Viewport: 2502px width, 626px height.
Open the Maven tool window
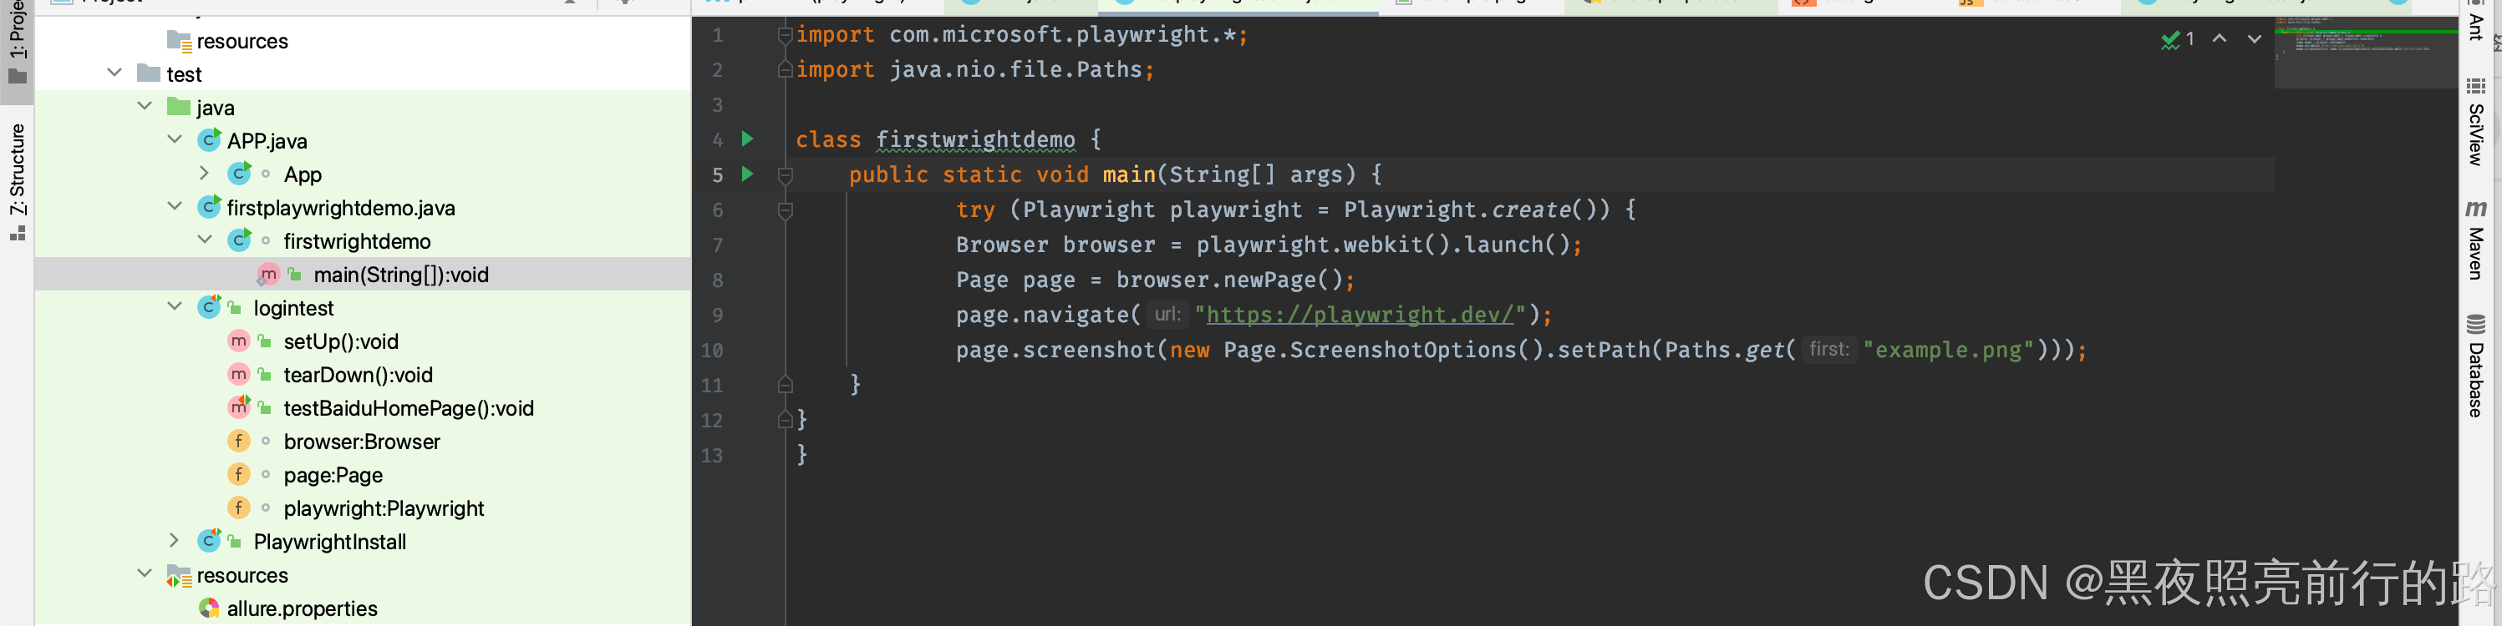(x=2476, y=240)
